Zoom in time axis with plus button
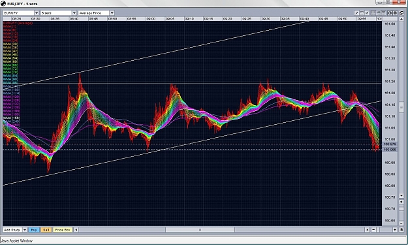Image resolution: width=408 pixels, height=245 pixels. coord(395,229)
